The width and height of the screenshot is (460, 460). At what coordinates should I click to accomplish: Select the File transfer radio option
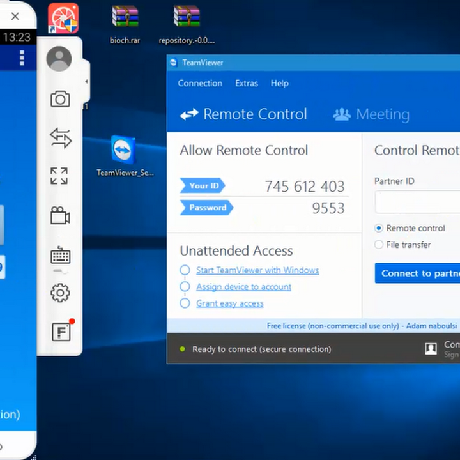[378, 244]
